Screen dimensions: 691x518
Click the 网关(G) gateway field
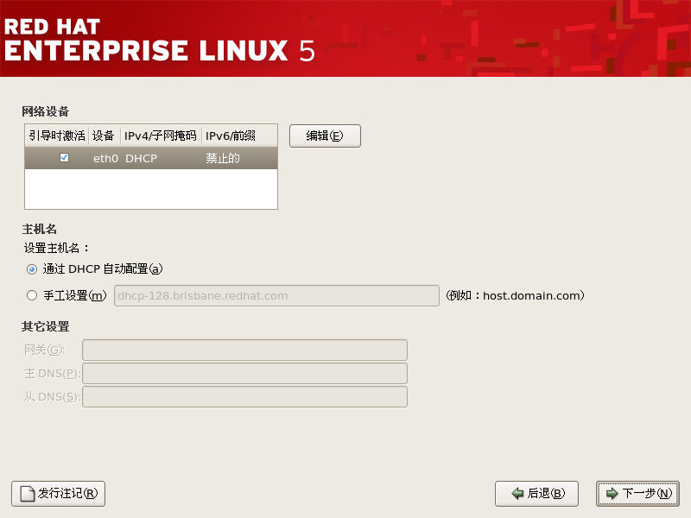tap(244, 350)
